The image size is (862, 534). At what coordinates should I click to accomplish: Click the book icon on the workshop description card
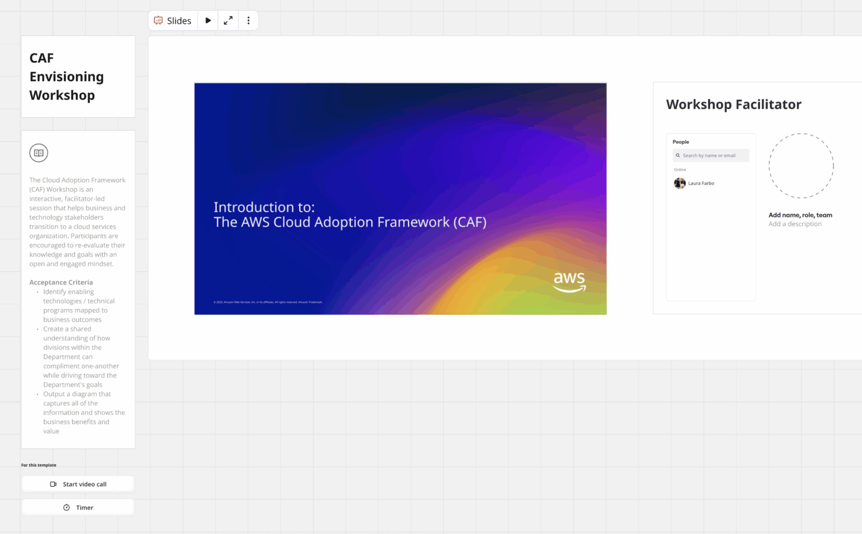[39, 153]
